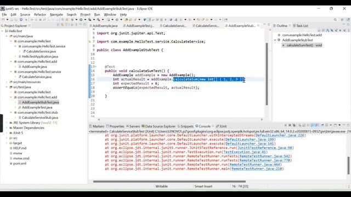Collapse All in the Project Explorer toolbar
Image resolution: width=351 pixels, height=197 pixels.
coord(58,25)
